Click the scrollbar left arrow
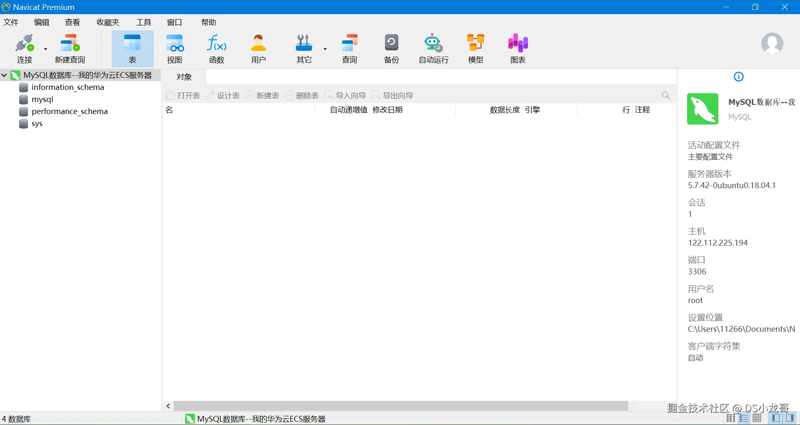This screenshot has width=800, height=425. coord(168,406)
